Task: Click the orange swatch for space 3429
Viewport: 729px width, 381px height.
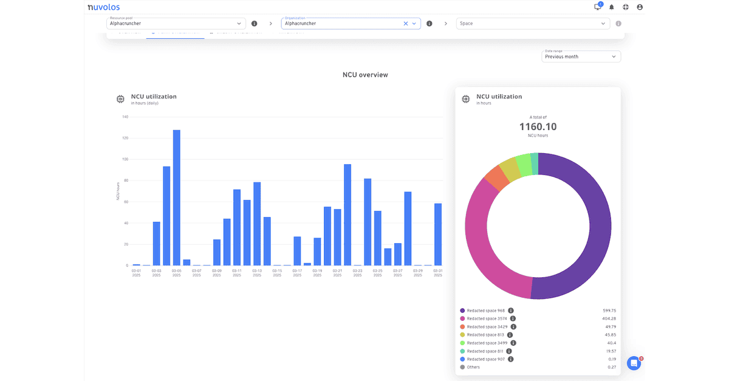Action: [x=462, y=327]
